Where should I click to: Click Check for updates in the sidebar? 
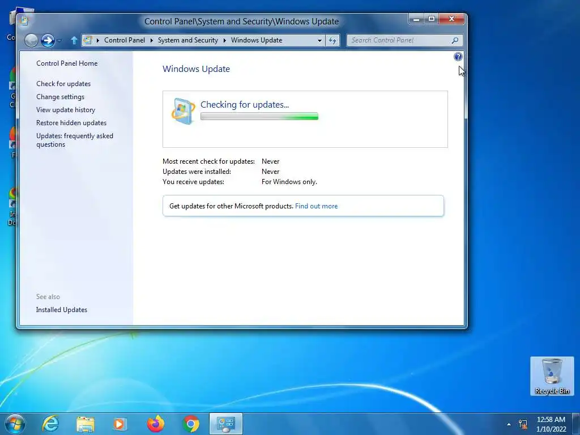(x=63, y=84)
